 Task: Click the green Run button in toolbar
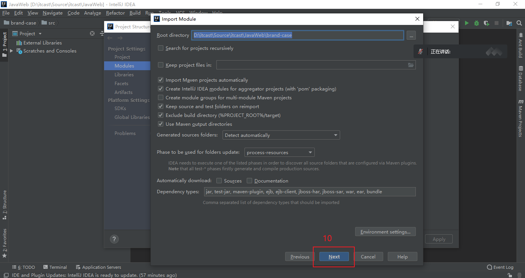click(467, 23)
